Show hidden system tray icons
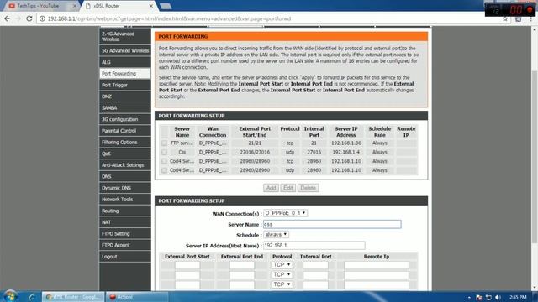Viewport: 538px width, 302px height. click(x=469, y=297)
